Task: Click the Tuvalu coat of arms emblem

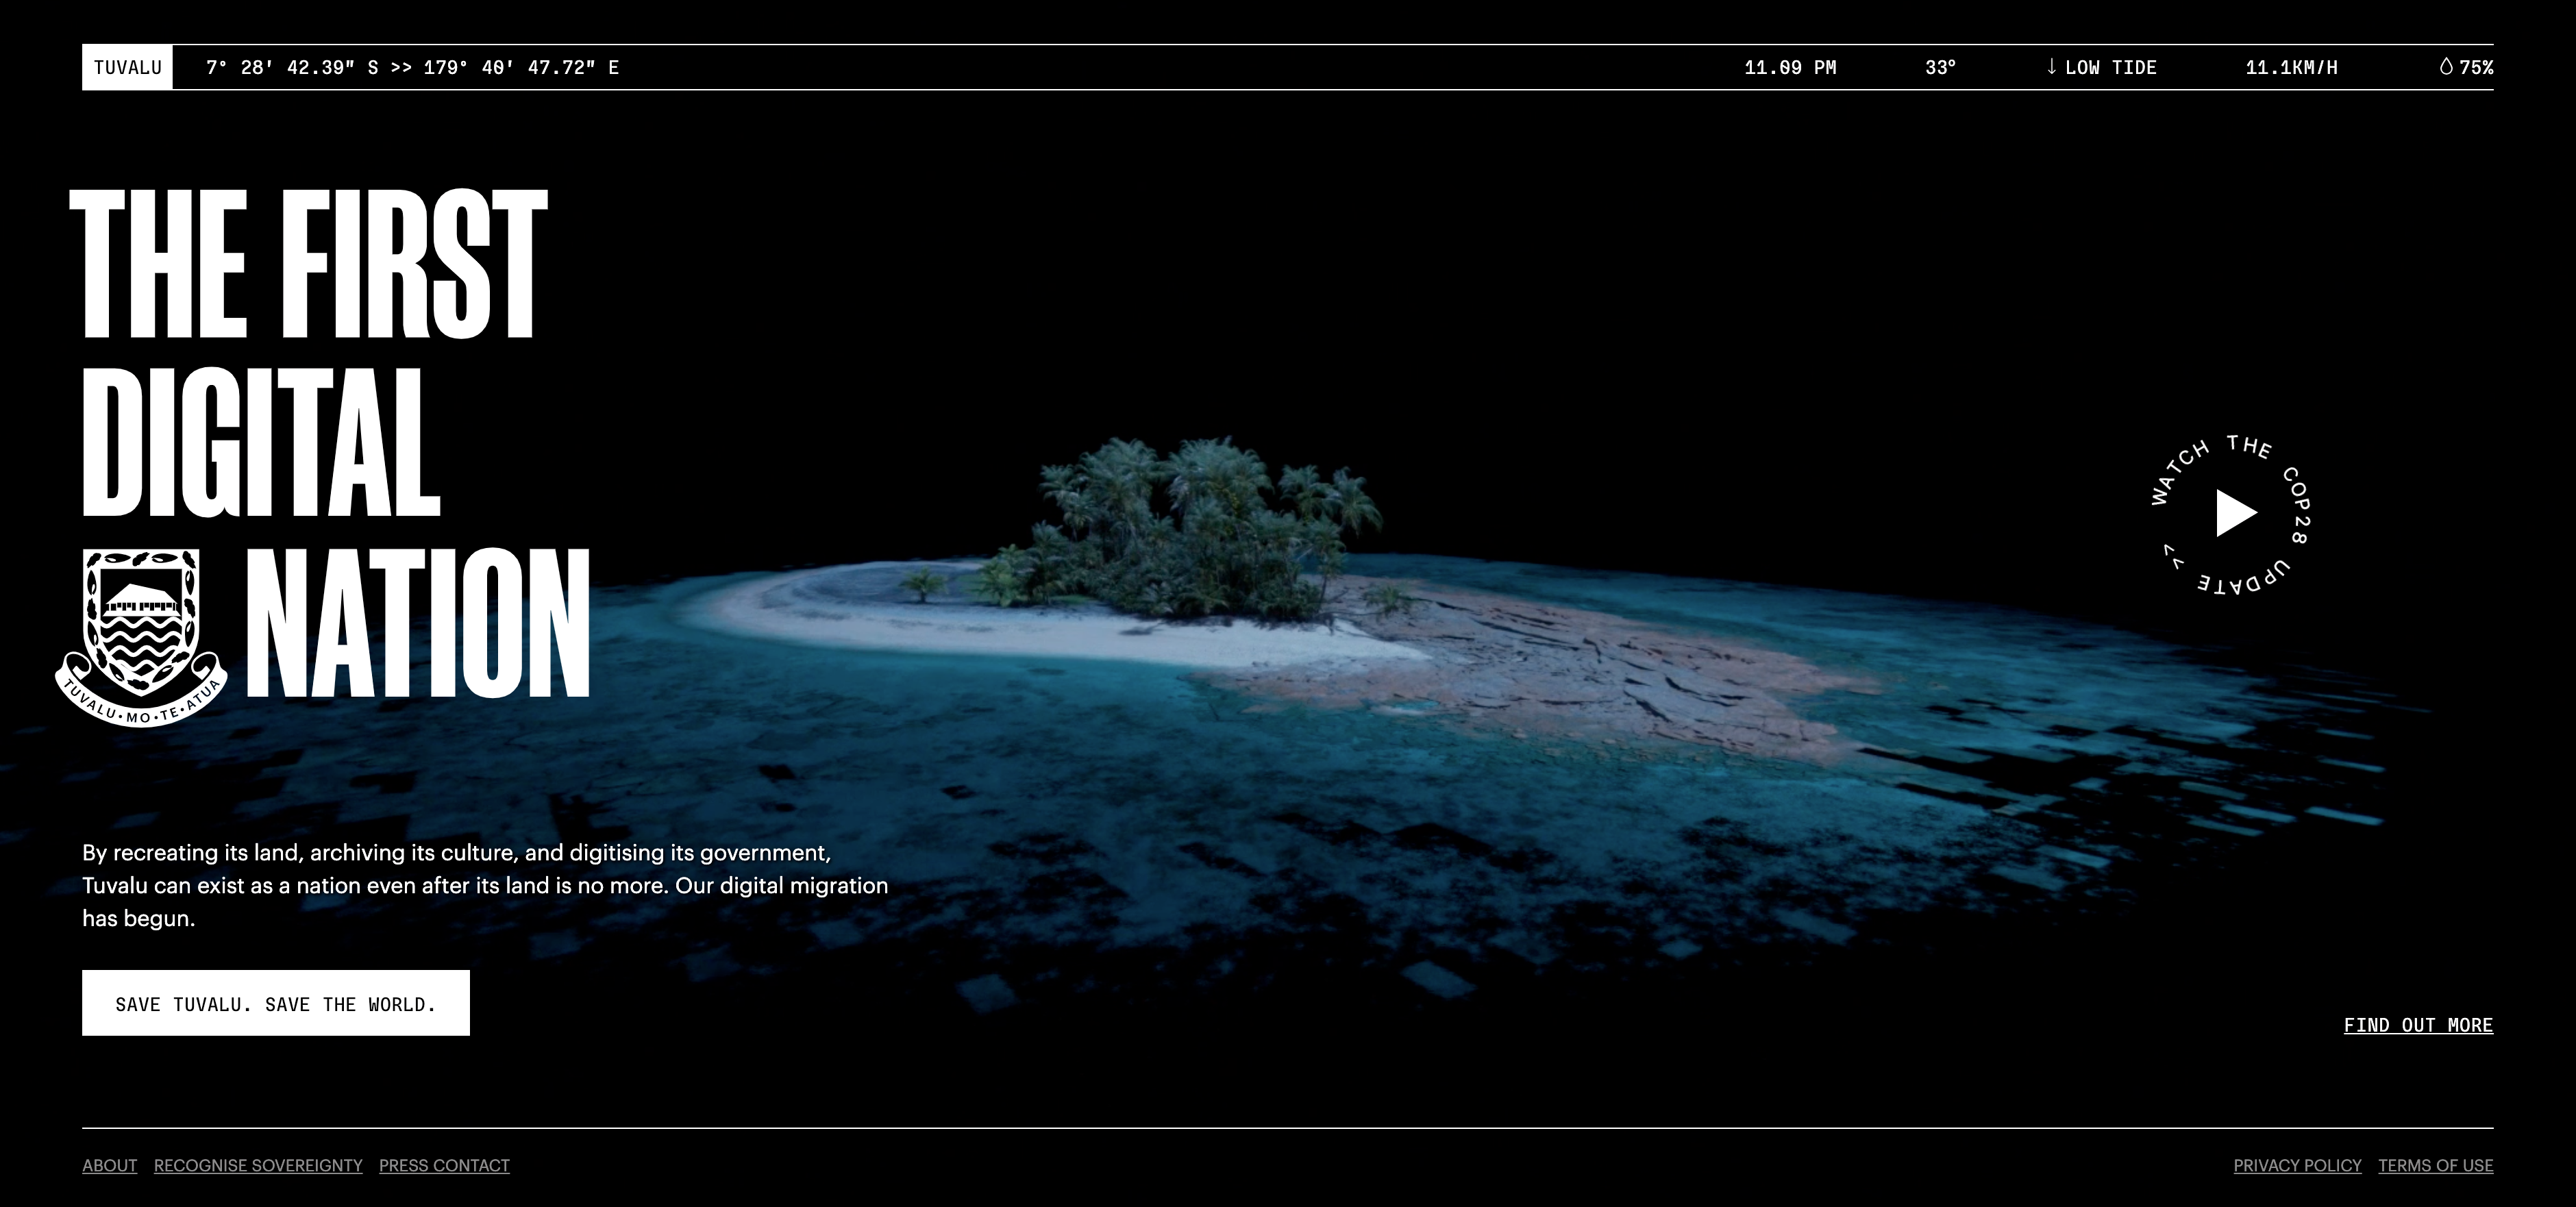Action: 141,637
